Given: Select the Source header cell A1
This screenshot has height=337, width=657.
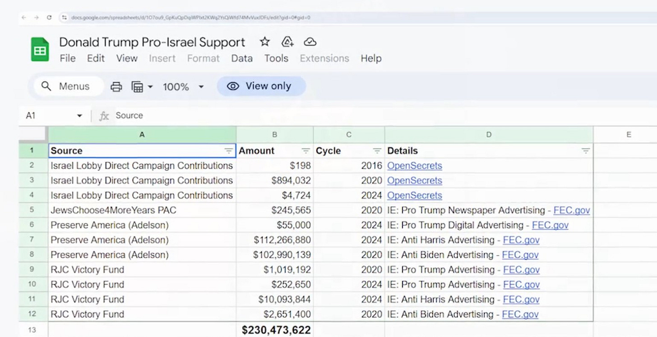Looking at the screenshot, I should 142,151.
